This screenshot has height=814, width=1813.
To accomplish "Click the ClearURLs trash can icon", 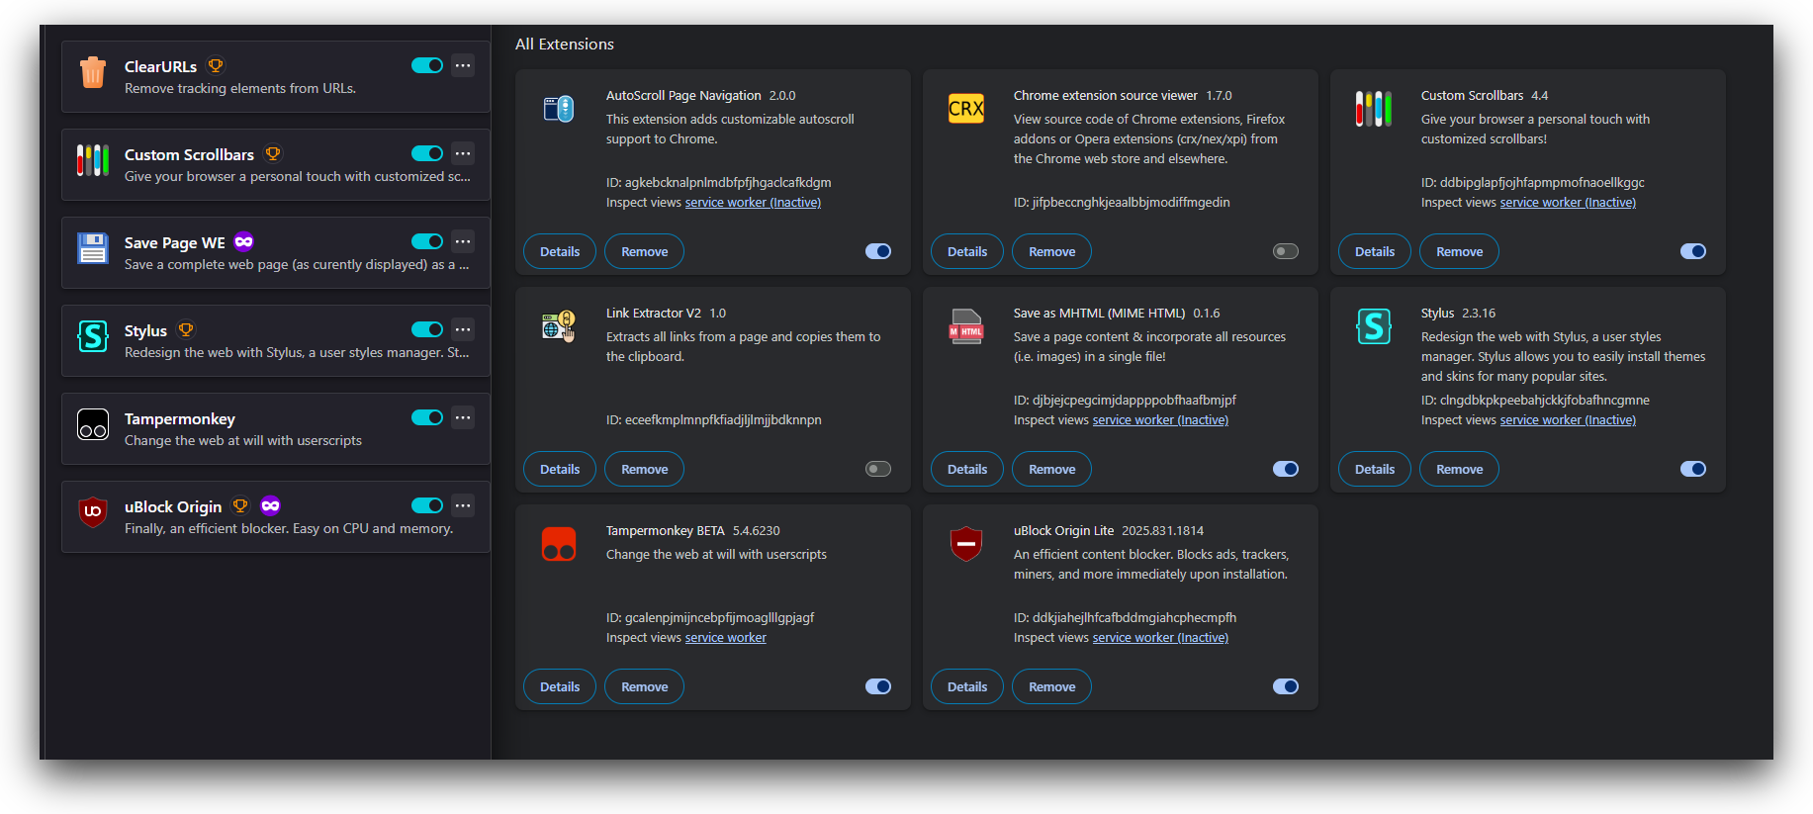I will pyautogui.click(x=93, y=72).
